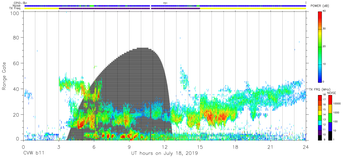Click the '9' hour tick on the time axis
344x159 pixels.
pyautogui.click(x=129, y=147)
